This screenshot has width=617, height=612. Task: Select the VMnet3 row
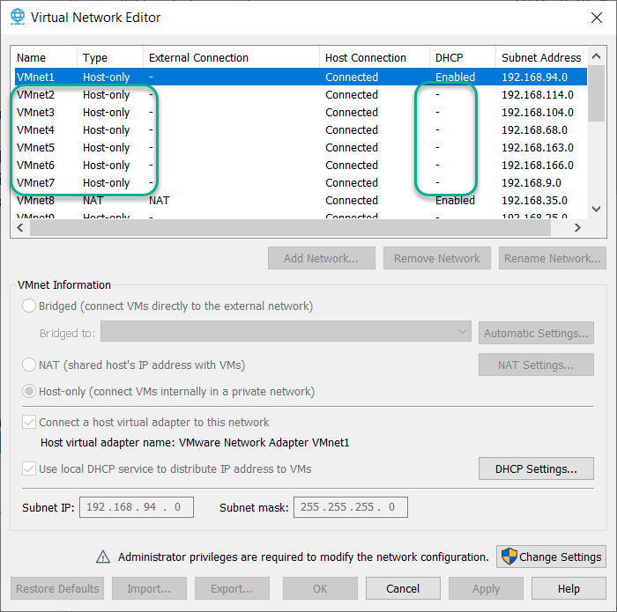pyautogui.click(x=301, y=112)
